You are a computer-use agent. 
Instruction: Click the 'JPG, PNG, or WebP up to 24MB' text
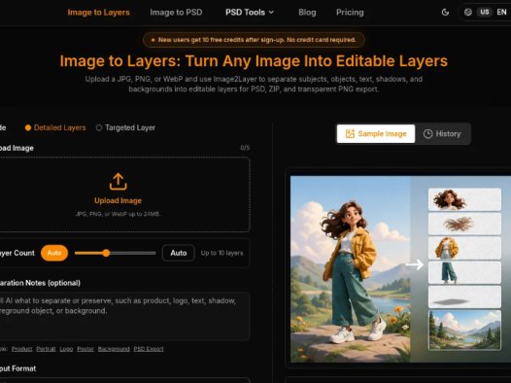click(118, 214)
